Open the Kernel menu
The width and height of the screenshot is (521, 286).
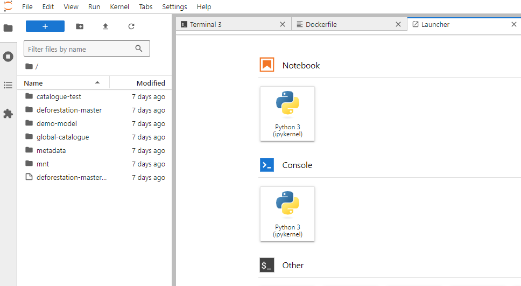(119, 7)
